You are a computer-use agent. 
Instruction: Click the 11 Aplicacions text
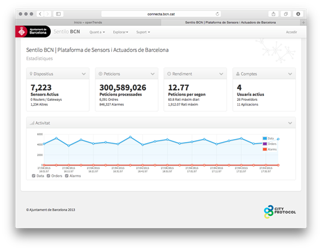(247, 104)
